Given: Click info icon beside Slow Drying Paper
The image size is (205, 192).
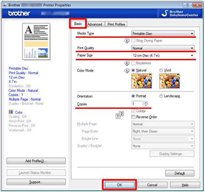Looking at the screenshot, I should (127, 40).
